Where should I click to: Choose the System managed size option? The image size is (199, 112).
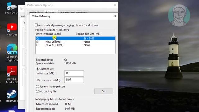[x=37, y=86]
